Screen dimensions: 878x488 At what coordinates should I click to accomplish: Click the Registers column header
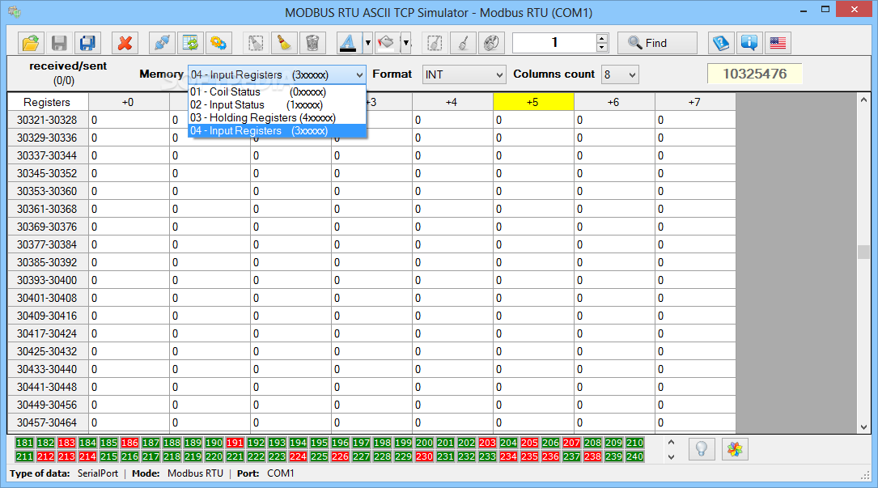click(47, 102)
